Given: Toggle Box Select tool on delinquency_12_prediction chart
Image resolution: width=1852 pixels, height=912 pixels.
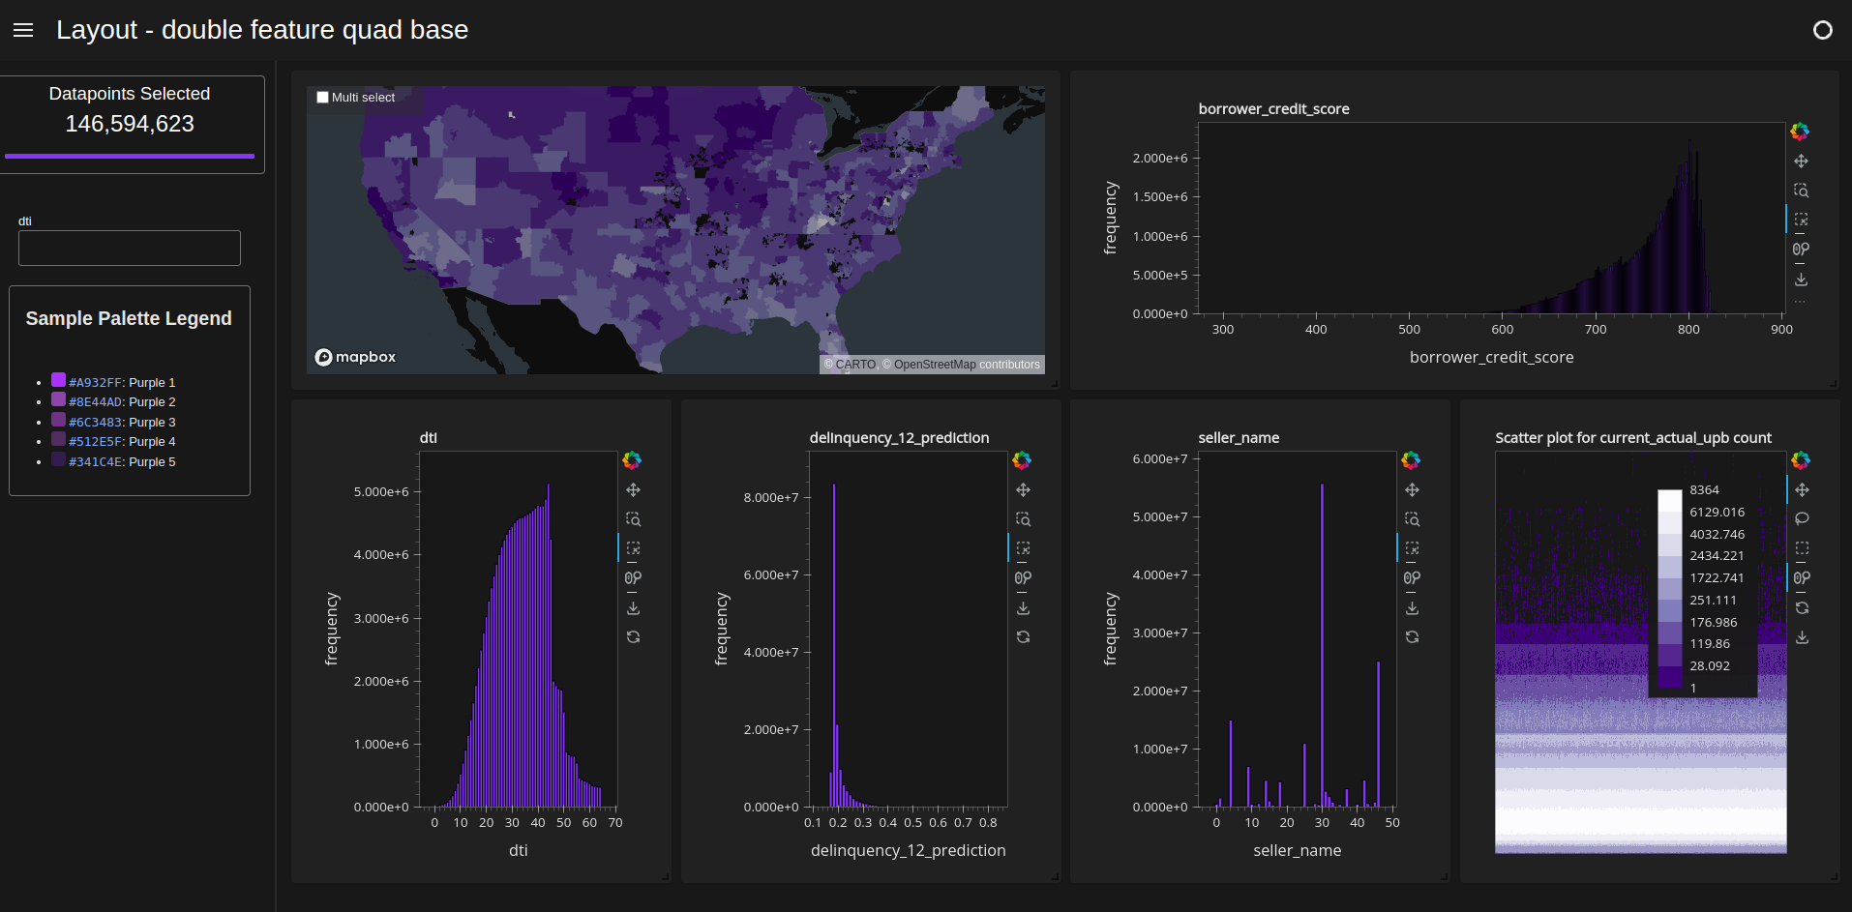Looking at the screenshot, I should [x=1023, y=548].
